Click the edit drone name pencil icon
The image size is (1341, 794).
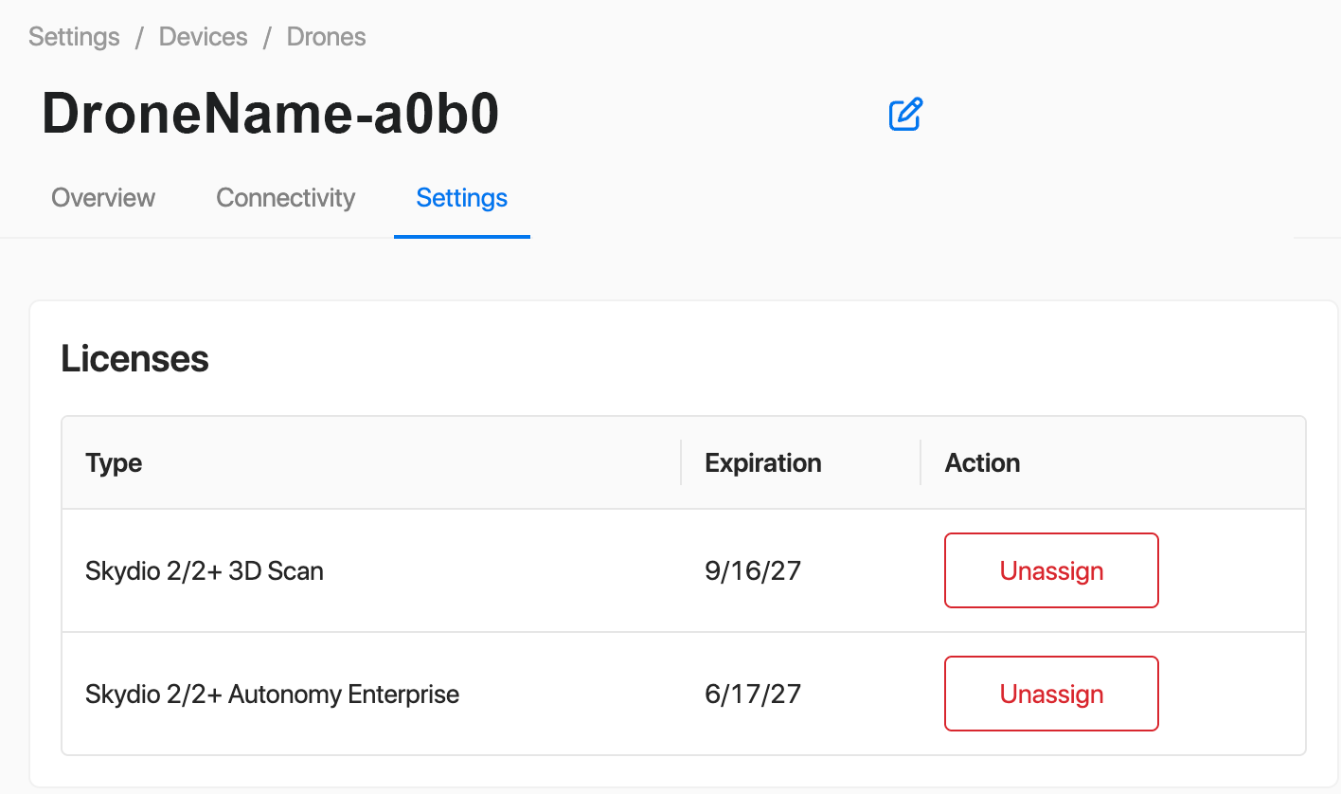pos(905,114)
